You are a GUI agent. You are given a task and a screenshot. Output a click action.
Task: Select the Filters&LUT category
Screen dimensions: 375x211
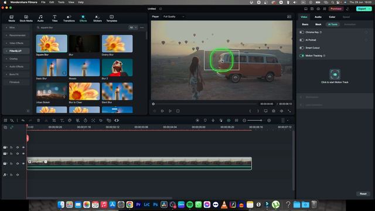click(x=16, y=51)
